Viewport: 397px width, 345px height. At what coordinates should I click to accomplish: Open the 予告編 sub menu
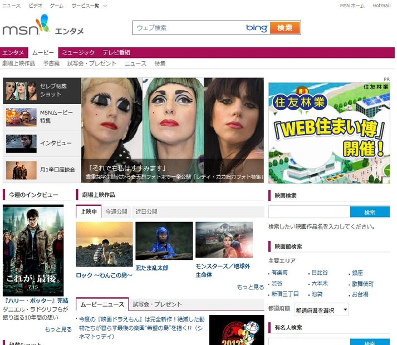pyautogui.click(x=51, y=63)
